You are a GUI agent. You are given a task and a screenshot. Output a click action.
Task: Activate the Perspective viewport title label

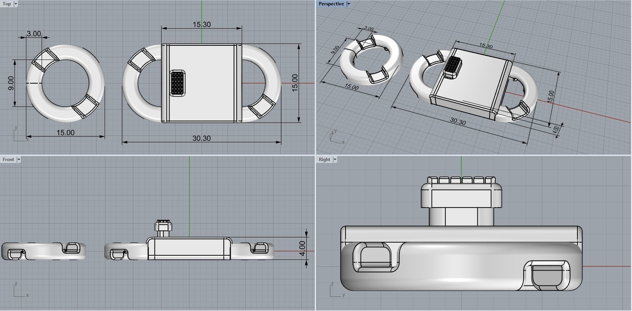coord(331,3)
